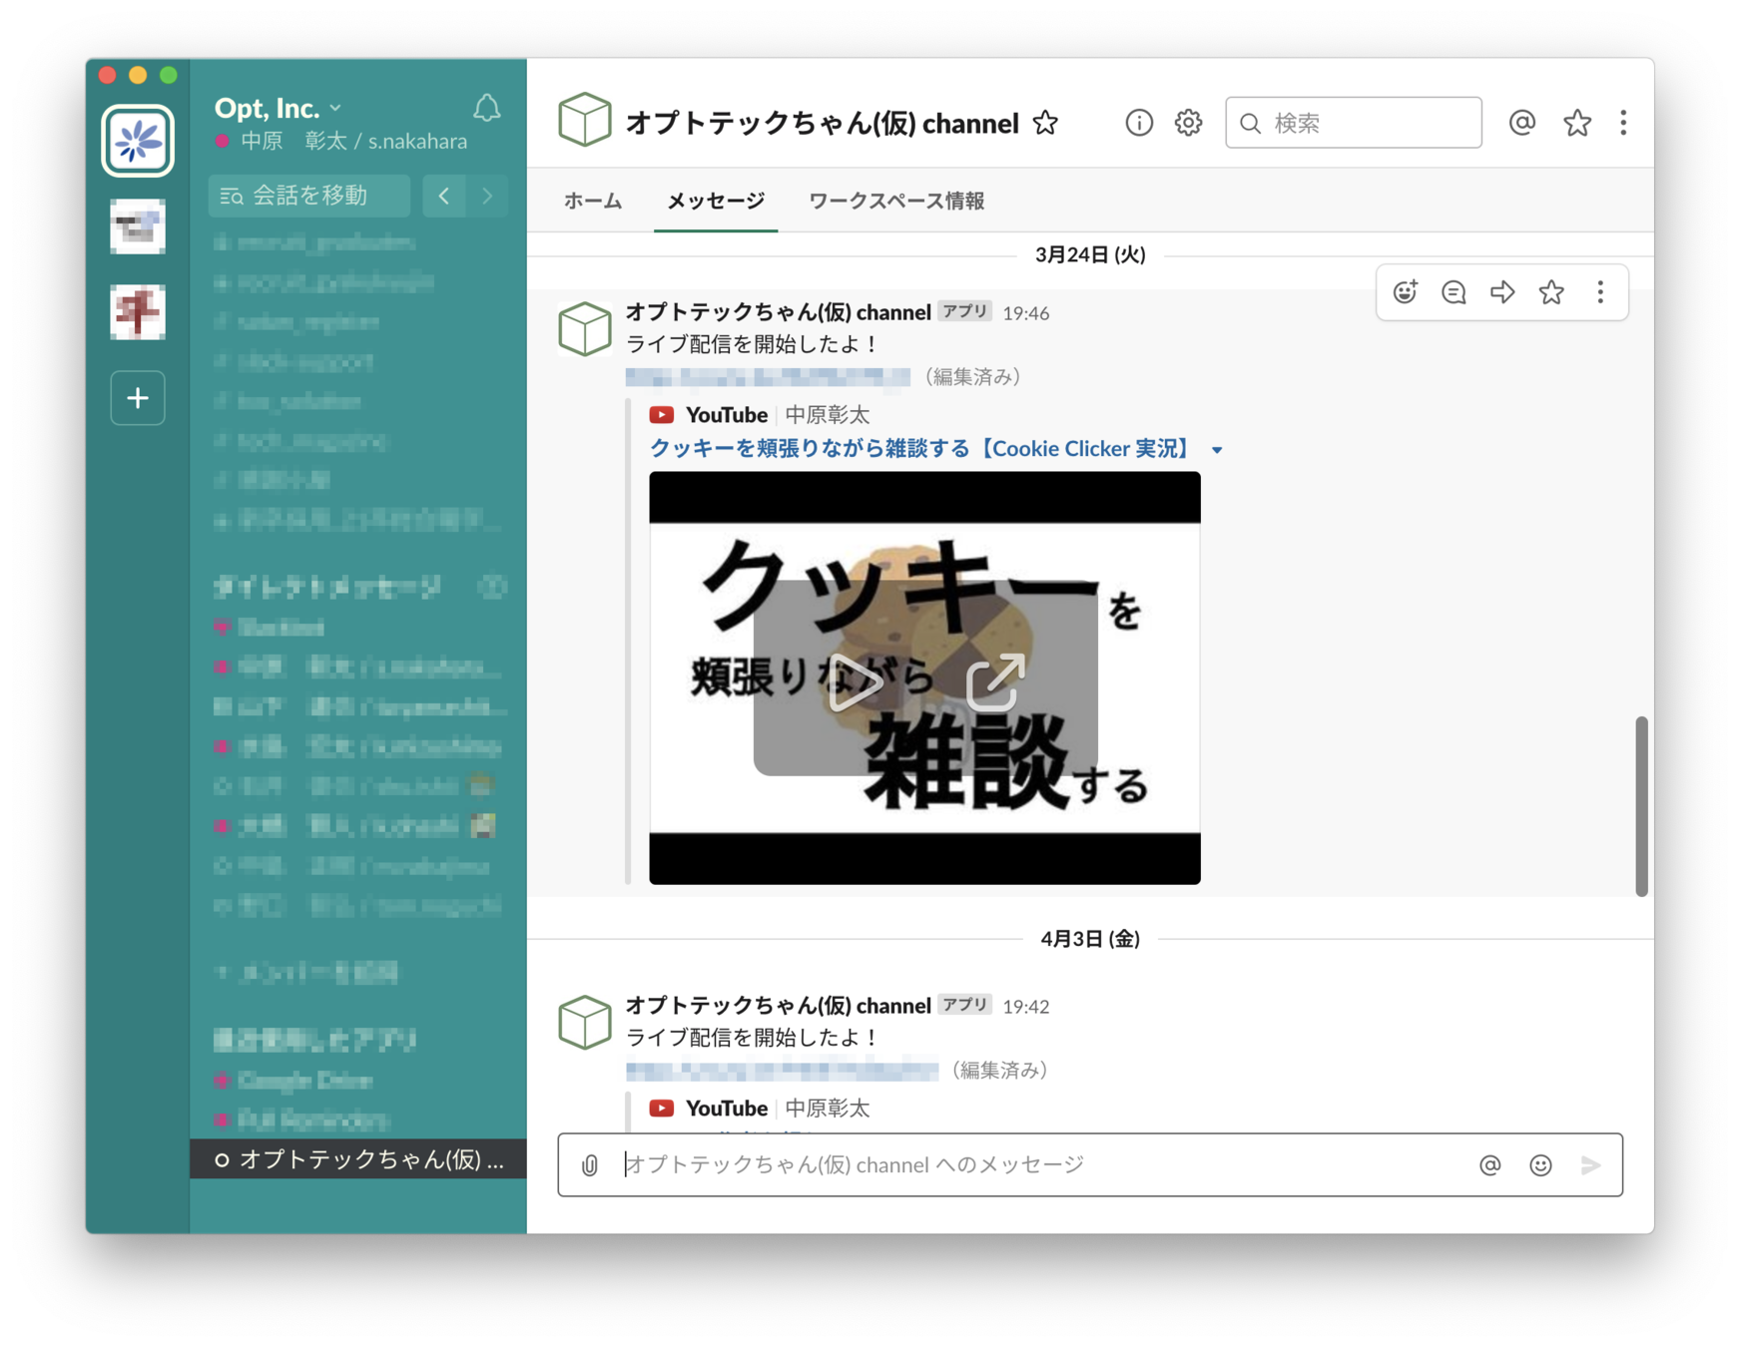1740x1347 pixels.
Task: Switch to the メッセージ tab
Action: pos(716,201)
